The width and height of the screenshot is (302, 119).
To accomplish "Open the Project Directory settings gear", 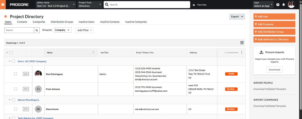I will tap(6, 17).
